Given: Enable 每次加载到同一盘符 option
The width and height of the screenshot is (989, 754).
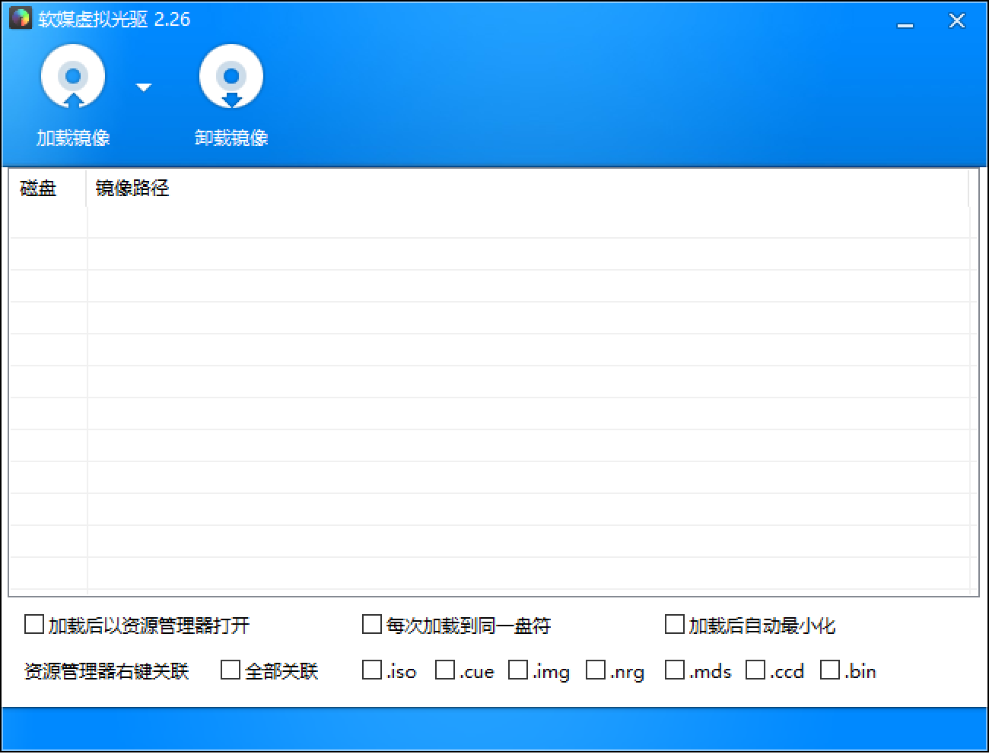Looking at the screenshot, I should [372, 624].
